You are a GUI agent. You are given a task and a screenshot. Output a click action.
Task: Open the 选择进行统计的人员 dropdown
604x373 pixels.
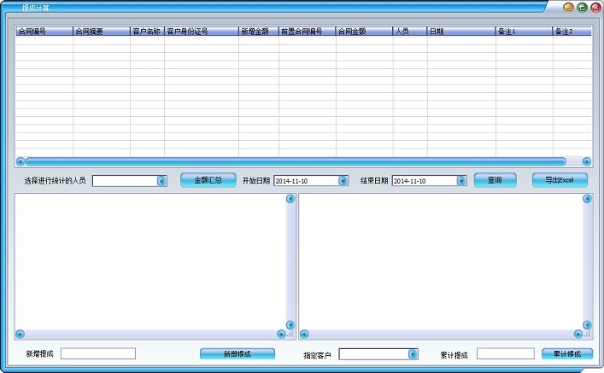(x=161, y=181)
